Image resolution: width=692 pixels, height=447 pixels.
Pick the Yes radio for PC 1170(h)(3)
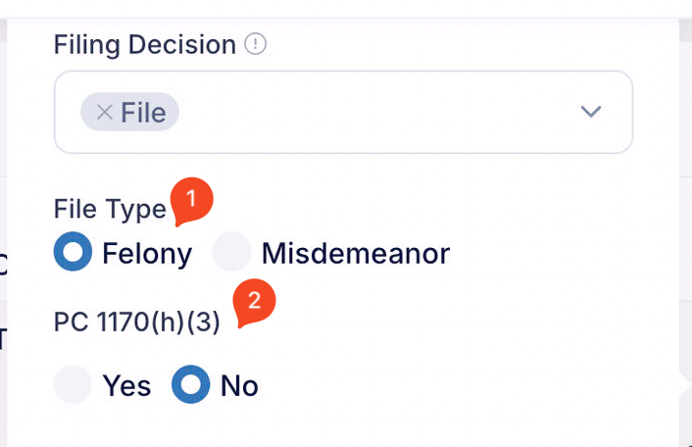point(73,384)
